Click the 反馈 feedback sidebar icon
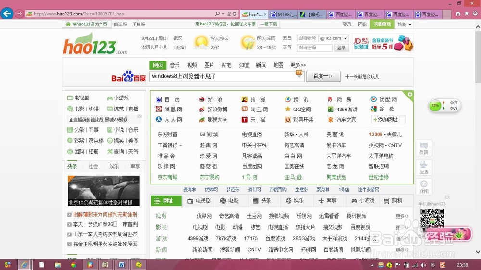This screenshot has height=270, width=481. point(424,148)
